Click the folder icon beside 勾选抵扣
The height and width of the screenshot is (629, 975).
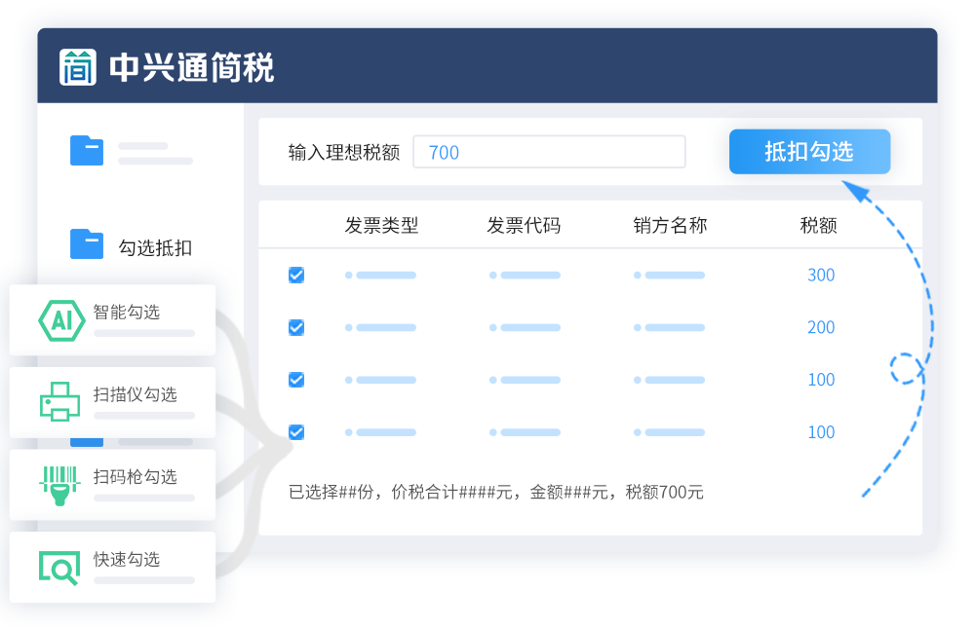[87, 244]
